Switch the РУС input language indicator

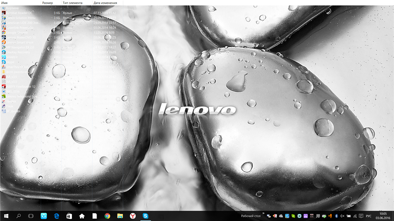coord(369,216)
